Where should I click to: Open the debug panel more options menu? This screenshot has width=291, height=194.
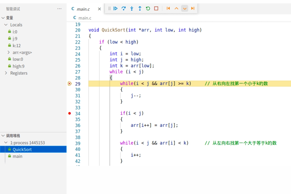tap(59, 9)
